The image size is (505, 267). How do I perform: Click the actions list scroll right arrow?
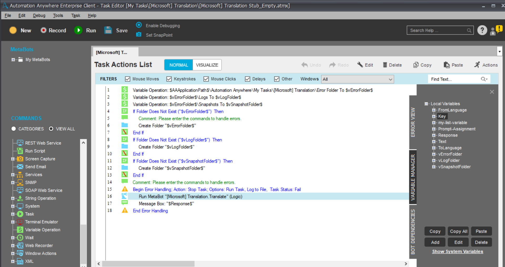click(x=406, y=264)
